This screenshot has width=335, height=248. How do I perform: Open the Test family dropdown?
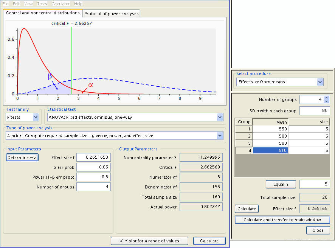(x=22, y=117)
